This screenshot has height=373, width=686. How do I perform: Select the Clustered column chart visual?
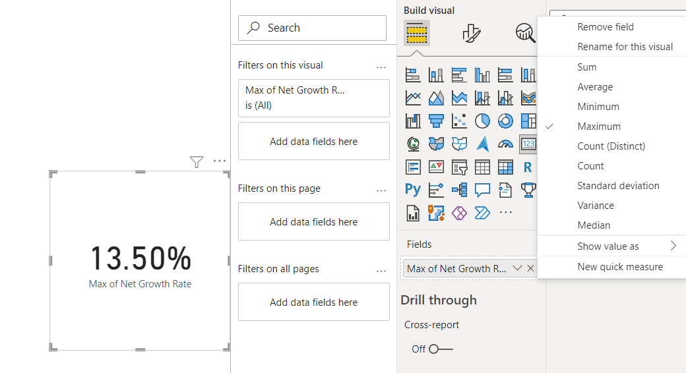point(482,75)
